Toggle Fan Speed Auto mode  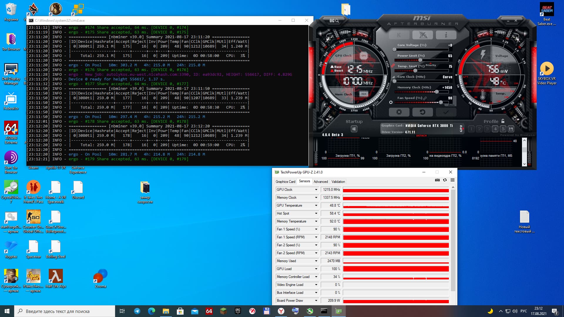[451, 105]
